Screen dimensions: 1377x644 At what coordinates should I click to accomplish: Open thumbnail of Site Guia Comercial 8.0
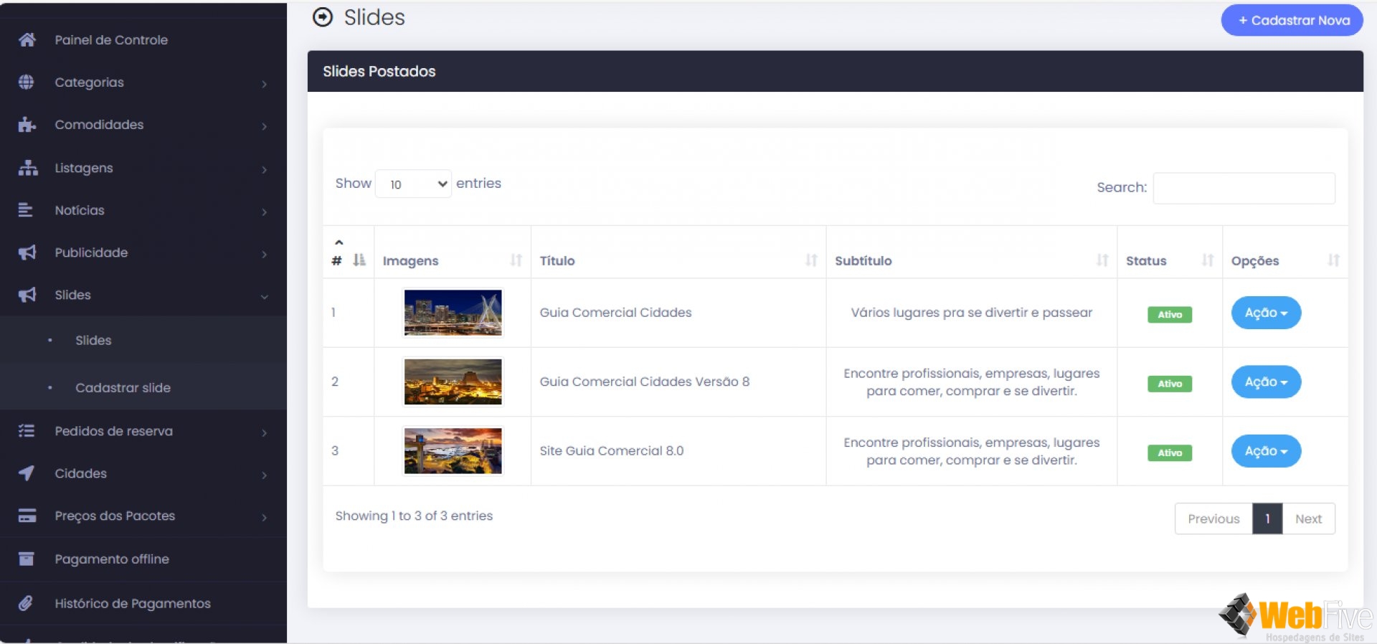click(x=453, y=451)
